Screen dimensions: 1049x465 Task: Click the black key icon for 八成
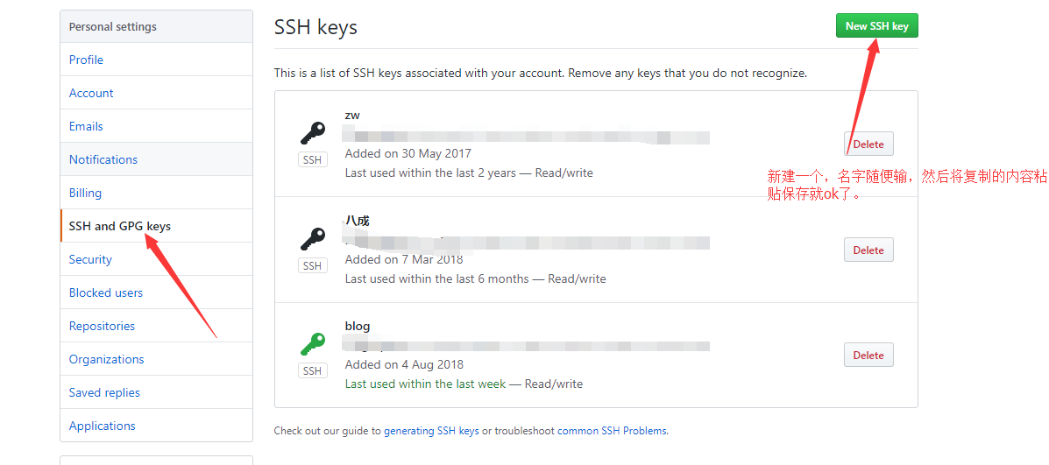click(312, 238)
